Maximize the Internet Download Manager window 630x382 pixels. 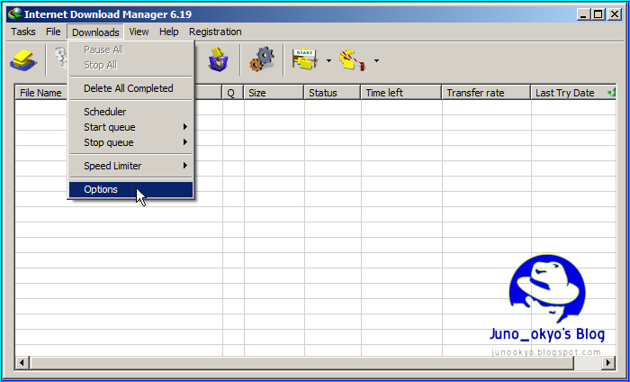[x=598, y=15]
